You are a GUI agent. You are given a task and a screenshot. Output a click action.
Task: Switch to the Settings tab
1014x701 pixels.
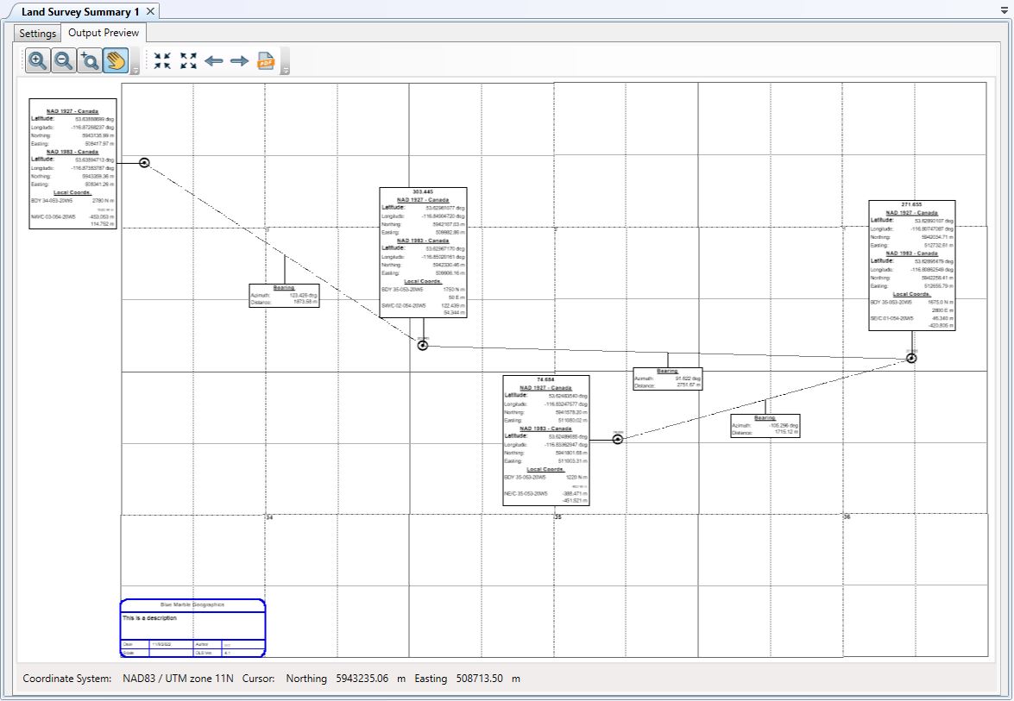coord(38,34)
